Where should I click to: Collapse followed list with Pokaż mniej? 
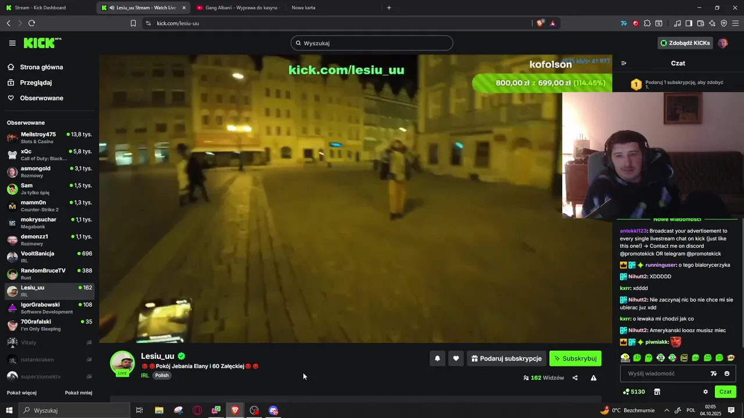[78, 393]
